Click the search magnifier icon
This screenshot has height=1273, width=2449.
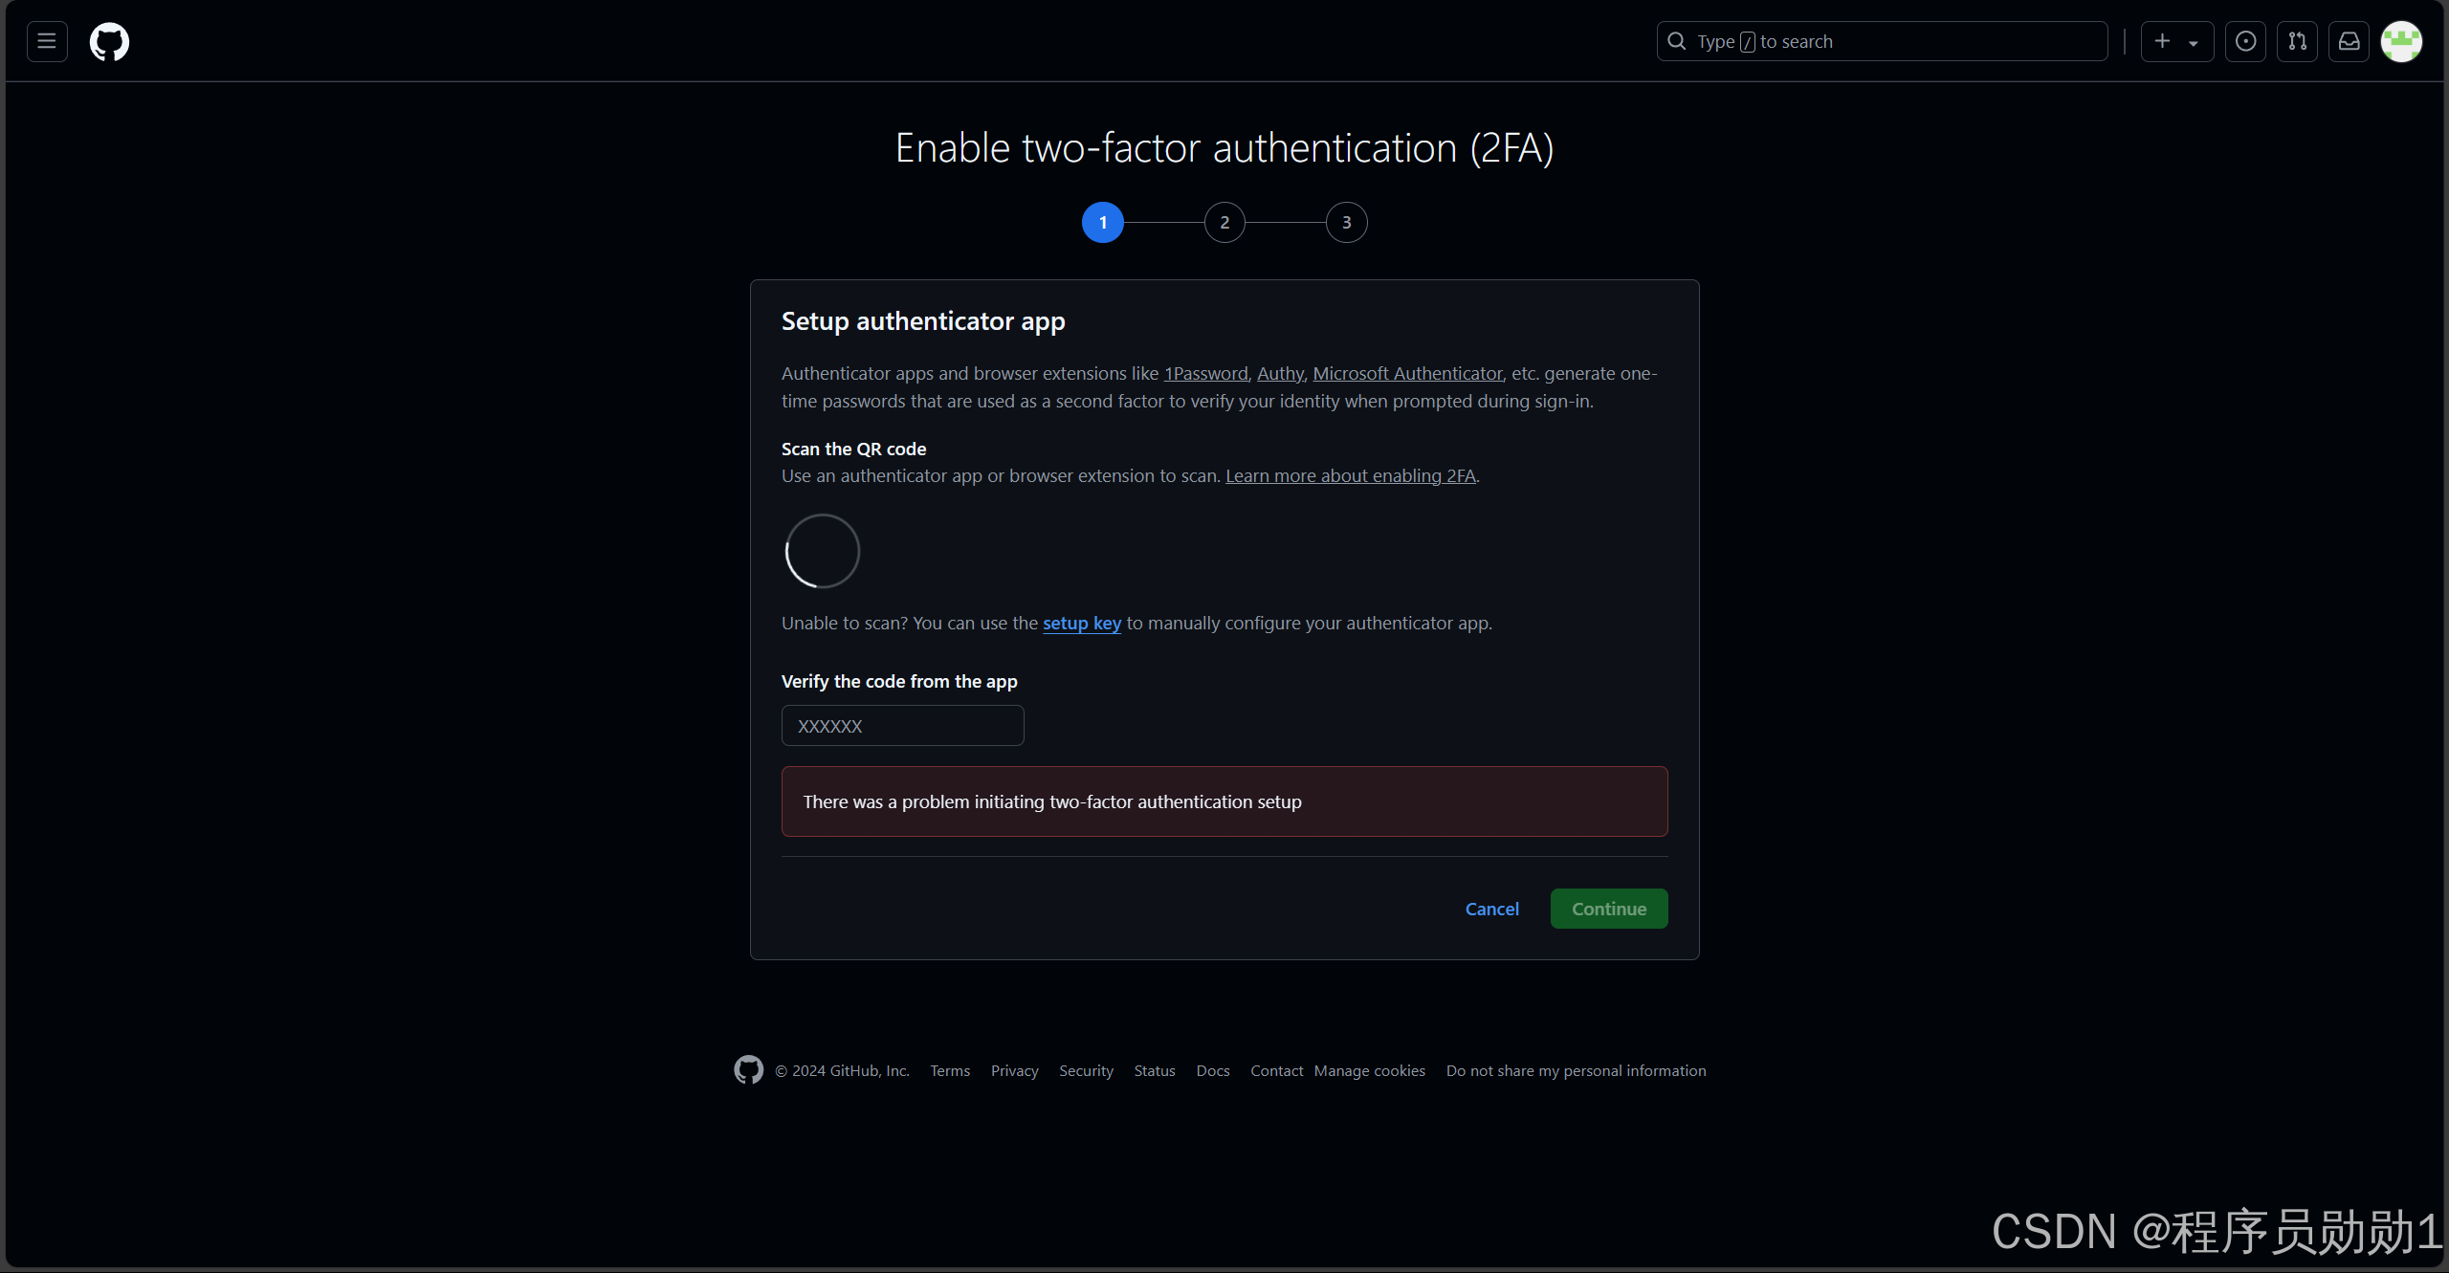pos(1677,40)
